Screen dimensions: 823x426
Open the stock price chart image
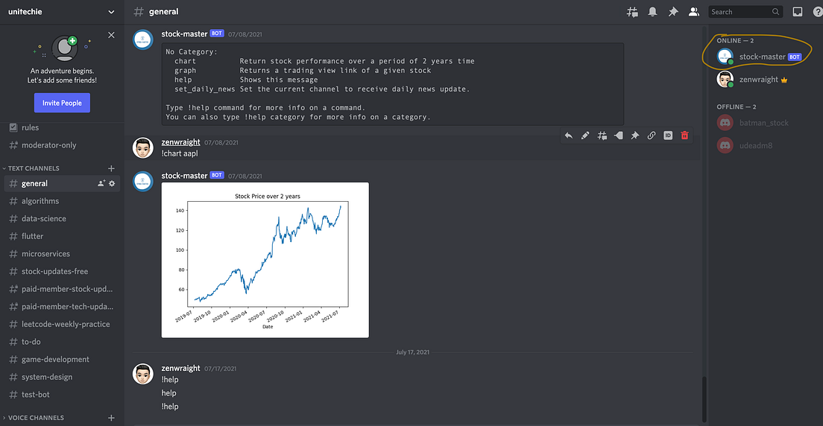(x=265, y=260)
